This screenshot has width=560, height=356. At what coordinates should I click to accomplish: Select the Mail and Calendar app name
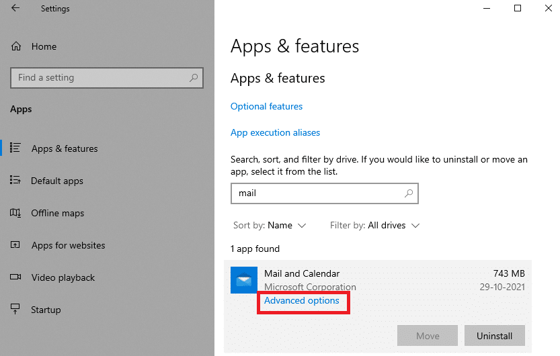(302, 273)
